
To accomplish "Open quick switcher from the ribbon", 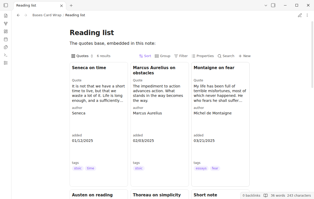I will point(6,16).
